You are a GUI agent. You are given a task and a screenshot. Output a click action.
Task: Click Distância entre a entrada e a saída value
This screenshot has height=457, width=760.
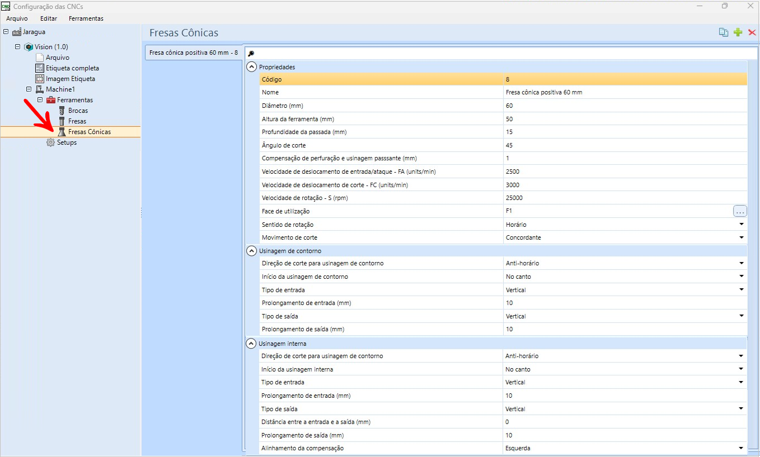click(625, 422)
